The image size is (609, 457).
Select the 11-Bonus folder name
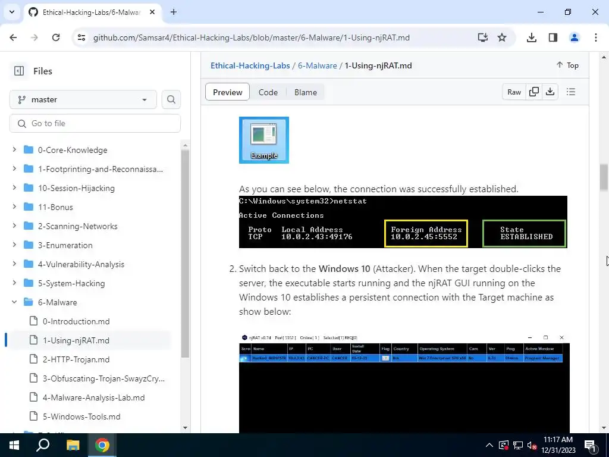[x=55, y=207]
